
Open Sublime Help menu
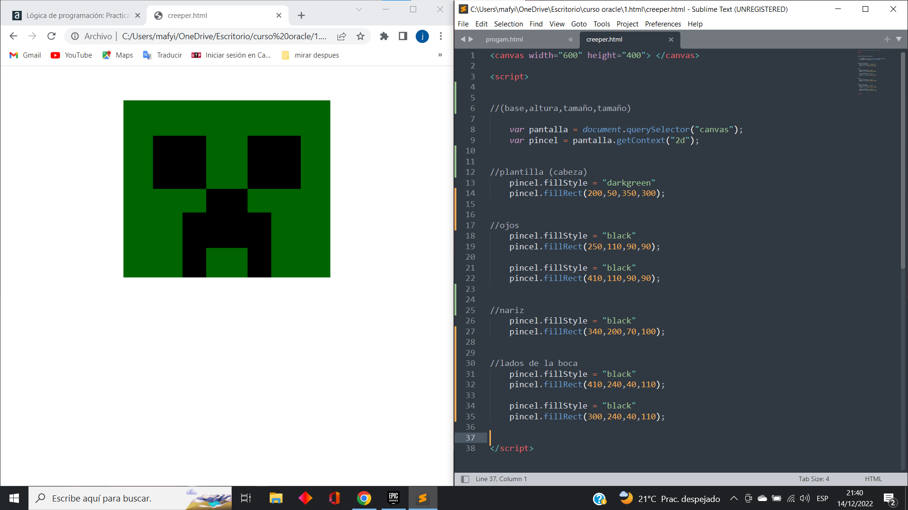click(695, 24)
